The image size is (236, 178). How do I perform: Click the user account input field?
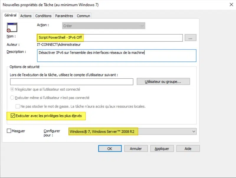pos(72,82)
